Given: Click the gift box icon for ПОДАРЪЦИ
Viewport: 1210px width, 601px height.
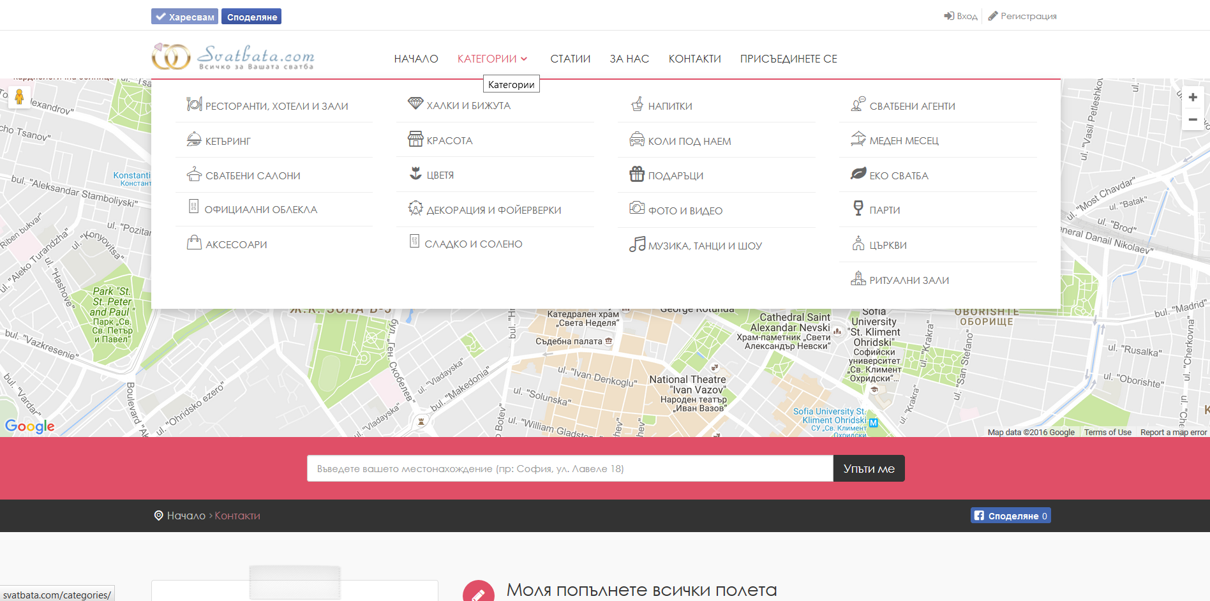Looking at the screenshot, I should tap(637, 174).
